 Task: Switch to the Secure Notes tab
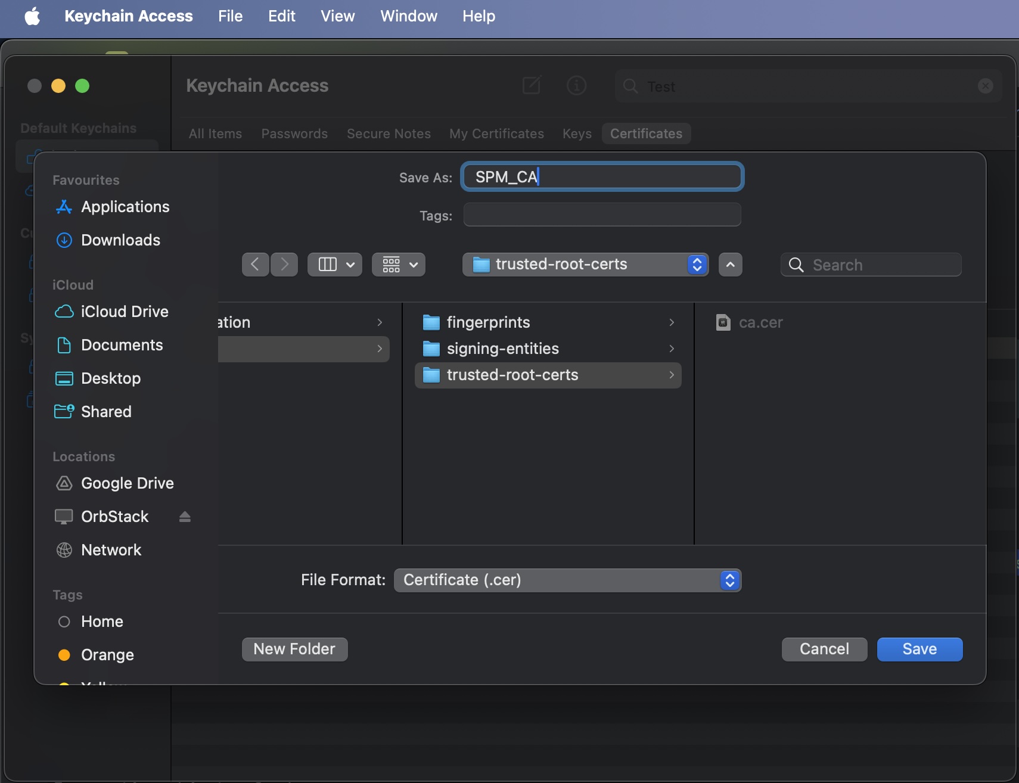coord(389,133)
